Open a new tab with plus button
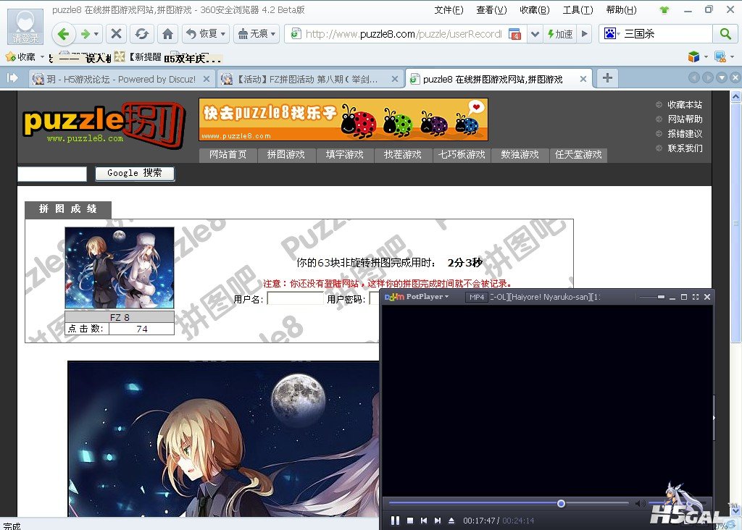The image size is (742, 530). [608, 78]
